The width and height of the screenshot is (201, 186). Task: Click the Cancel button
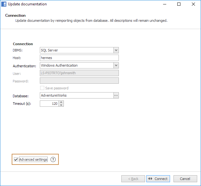point(185,179)
